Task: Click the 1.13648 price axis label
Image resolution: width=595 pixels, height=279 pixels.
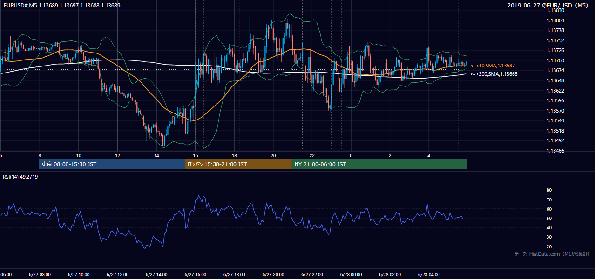Action: (x=555, y=80)
